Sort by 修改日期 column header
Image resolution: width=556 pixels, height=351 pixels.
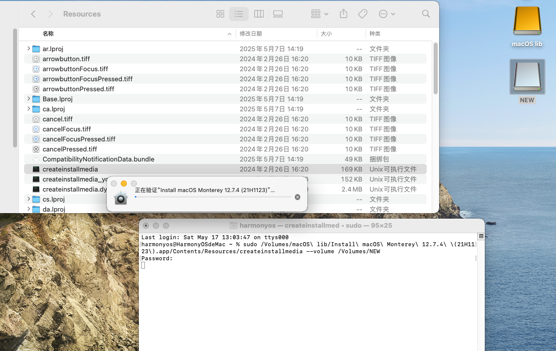pyautogui.click(x=251, y=34)
